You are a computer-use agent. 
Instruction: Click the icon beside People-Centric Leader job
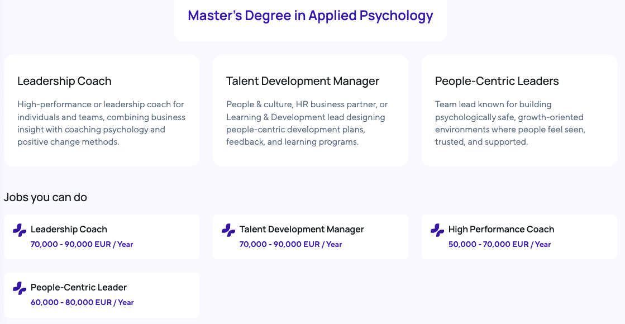pyautogui.click(x=20, y=288)
